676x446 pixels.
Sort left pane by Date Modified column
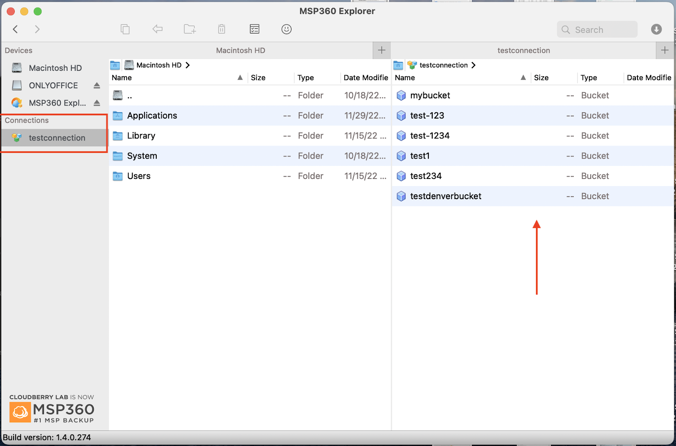point(365,78)
